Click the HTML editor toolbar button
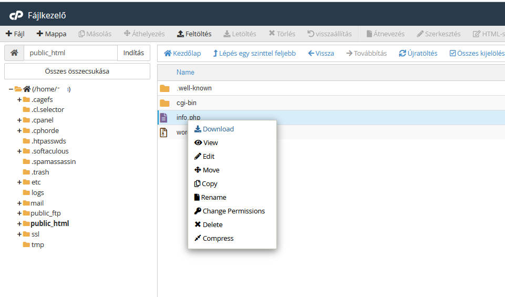This screenshot has height=297, width=505. (x=489, y=34)
